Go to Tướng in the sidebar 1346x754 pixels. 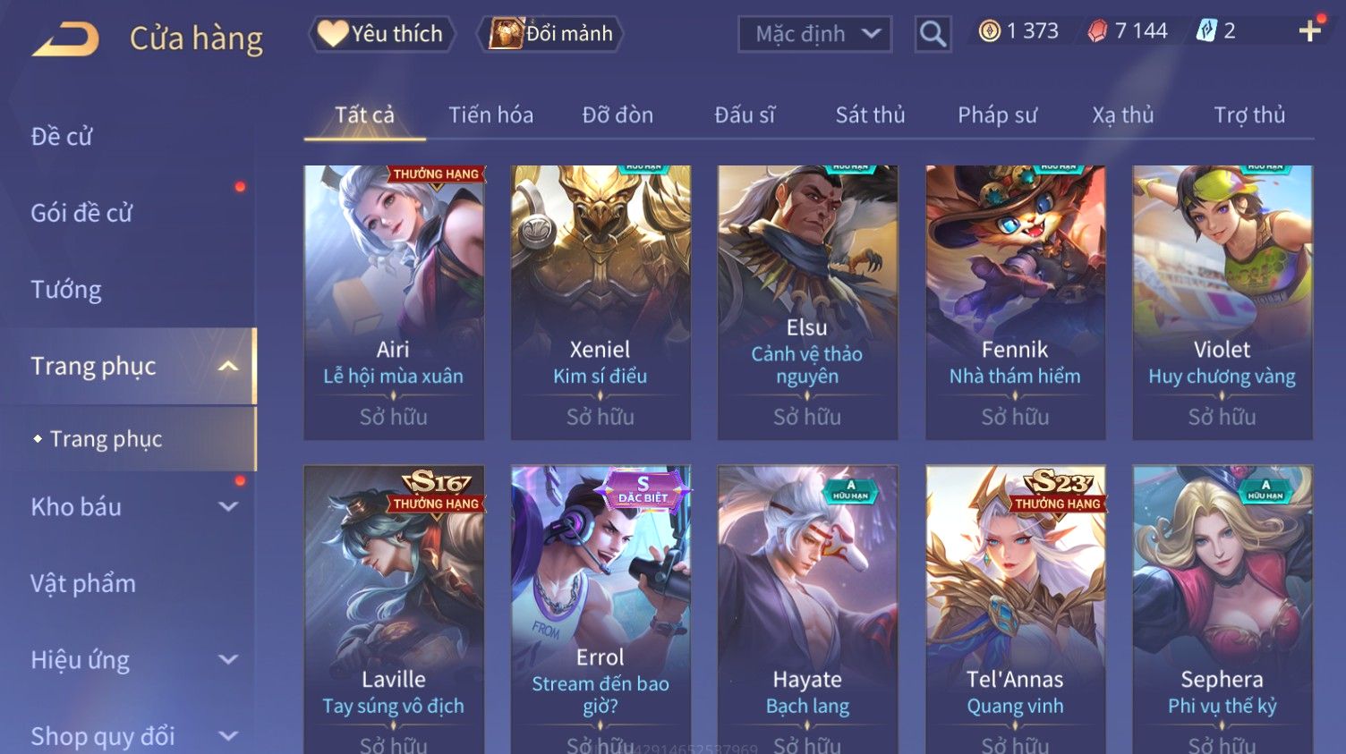click(66, 290)
